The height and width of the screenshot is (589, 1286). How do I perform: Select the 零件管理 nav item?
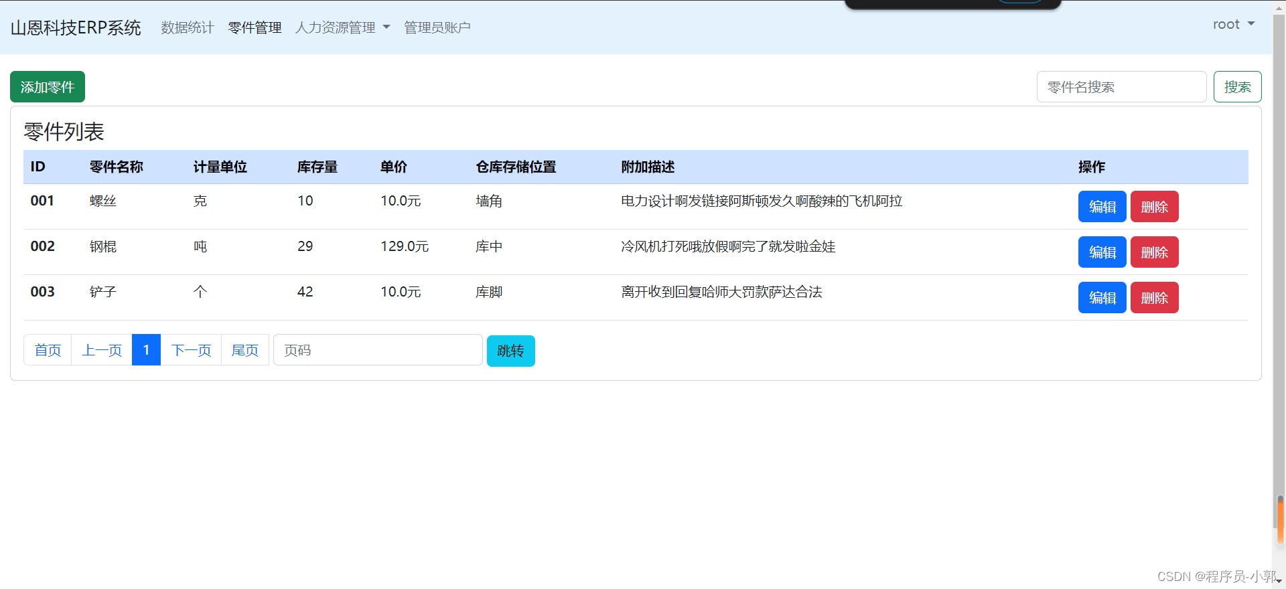(x=255, y=27)
